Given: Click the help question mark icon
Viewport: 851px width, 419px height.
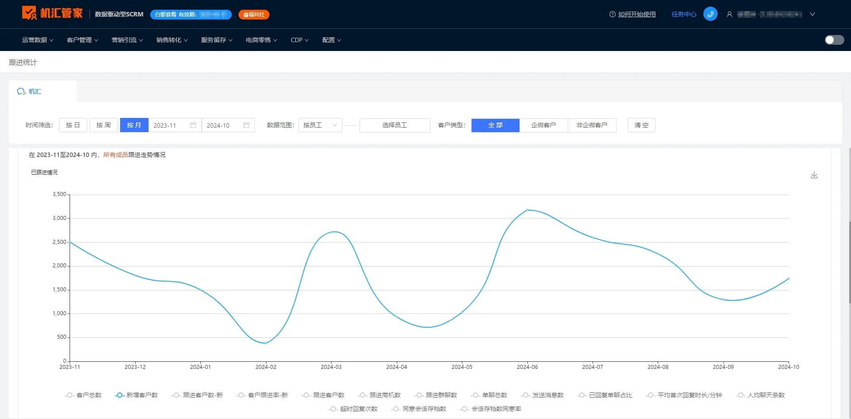Looking at the screenshot, I should 612,14.
